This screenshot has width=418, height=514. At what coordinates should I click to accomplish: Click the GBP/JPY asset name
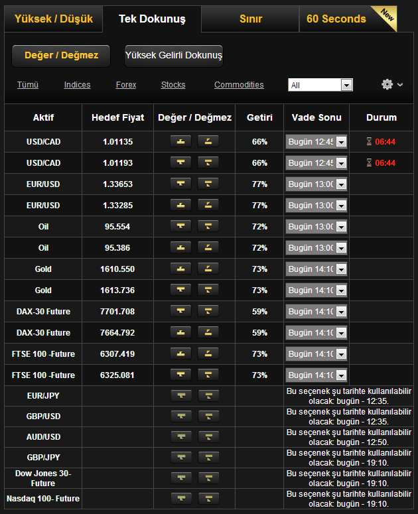[x=43, y=457]
